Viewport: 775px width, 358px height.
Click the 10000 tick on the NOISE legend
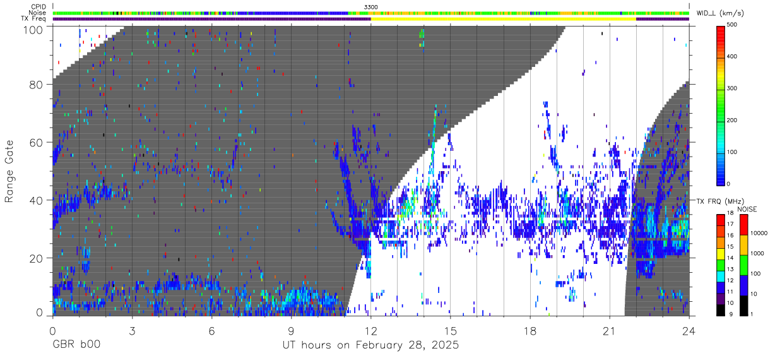759,234
